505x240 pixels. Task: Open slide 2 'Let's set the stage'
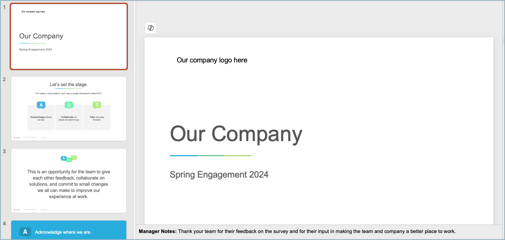pyautogui.click(x=69, y=108)
